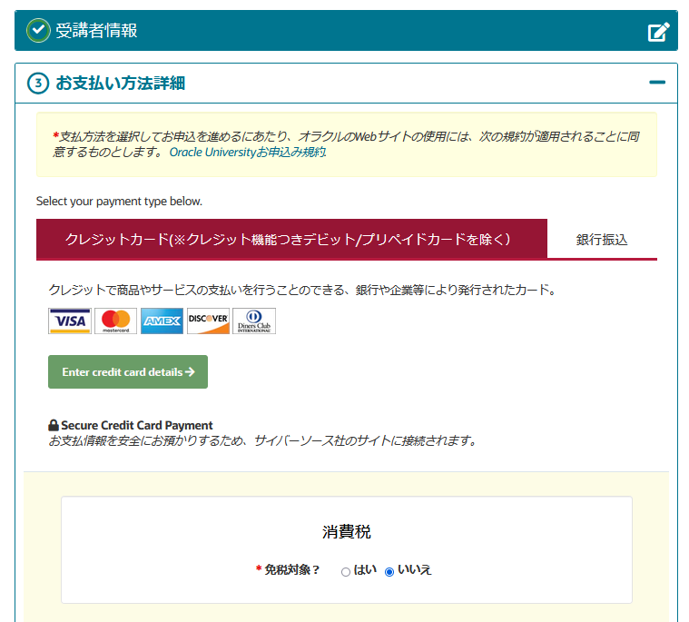Click the circled step 3 number icon
The width and height of the screenshot is (689, 622).
(x=38, y=84)
